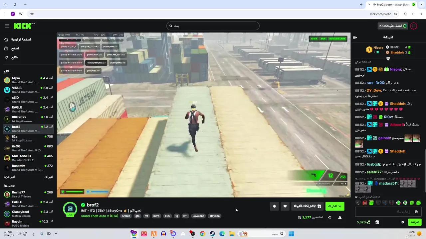Viewport: 426px width, 239px height.
Task: Open the user profile avatar menu
Action: pyautogui.click(x=414, y=26)
